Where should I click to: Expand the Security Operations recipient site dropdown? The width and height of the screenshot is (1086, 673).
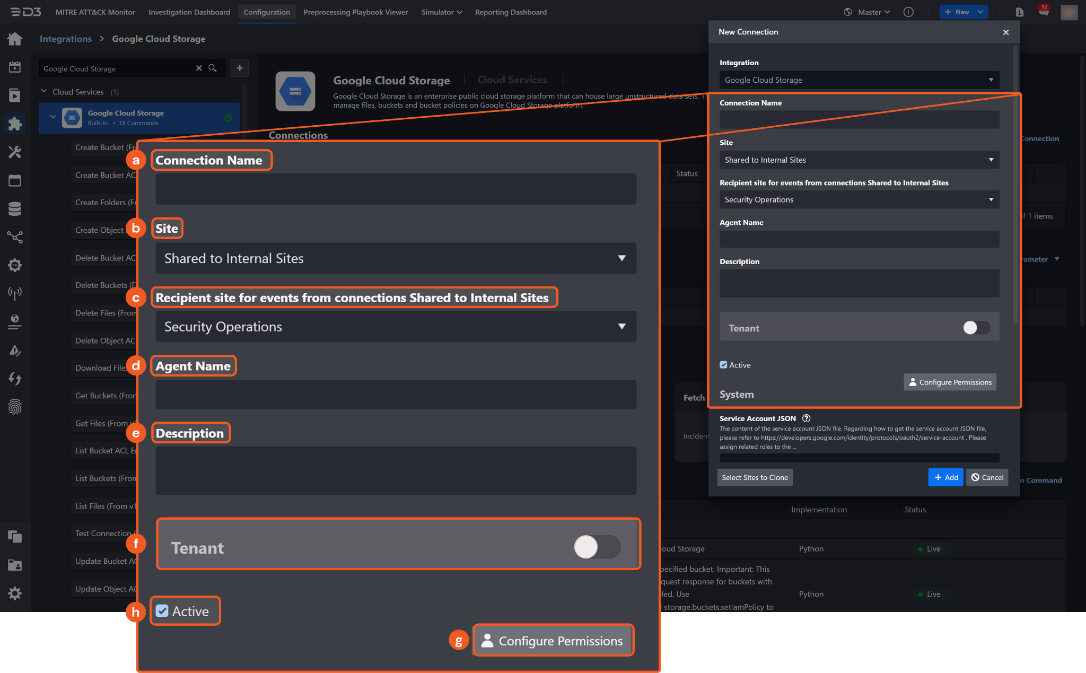point(859,199)
